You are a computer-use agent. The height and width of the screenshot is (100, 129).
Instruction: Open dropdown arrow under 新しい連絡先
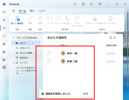[x=17, y=26]
